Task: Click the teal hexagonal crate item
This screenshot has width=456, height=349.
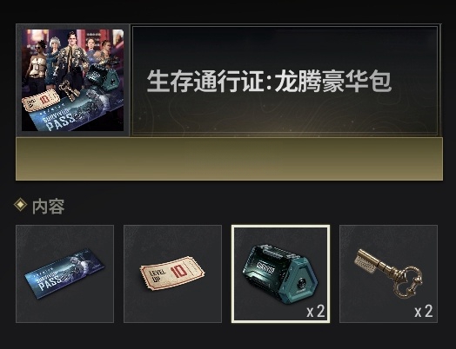Action: [279, 273]
